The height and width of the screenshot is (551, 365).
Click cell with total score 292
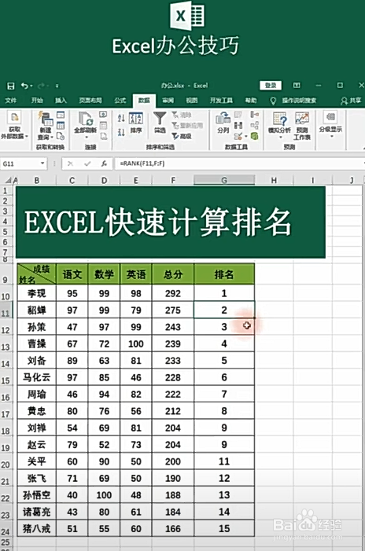coord(172,293)
